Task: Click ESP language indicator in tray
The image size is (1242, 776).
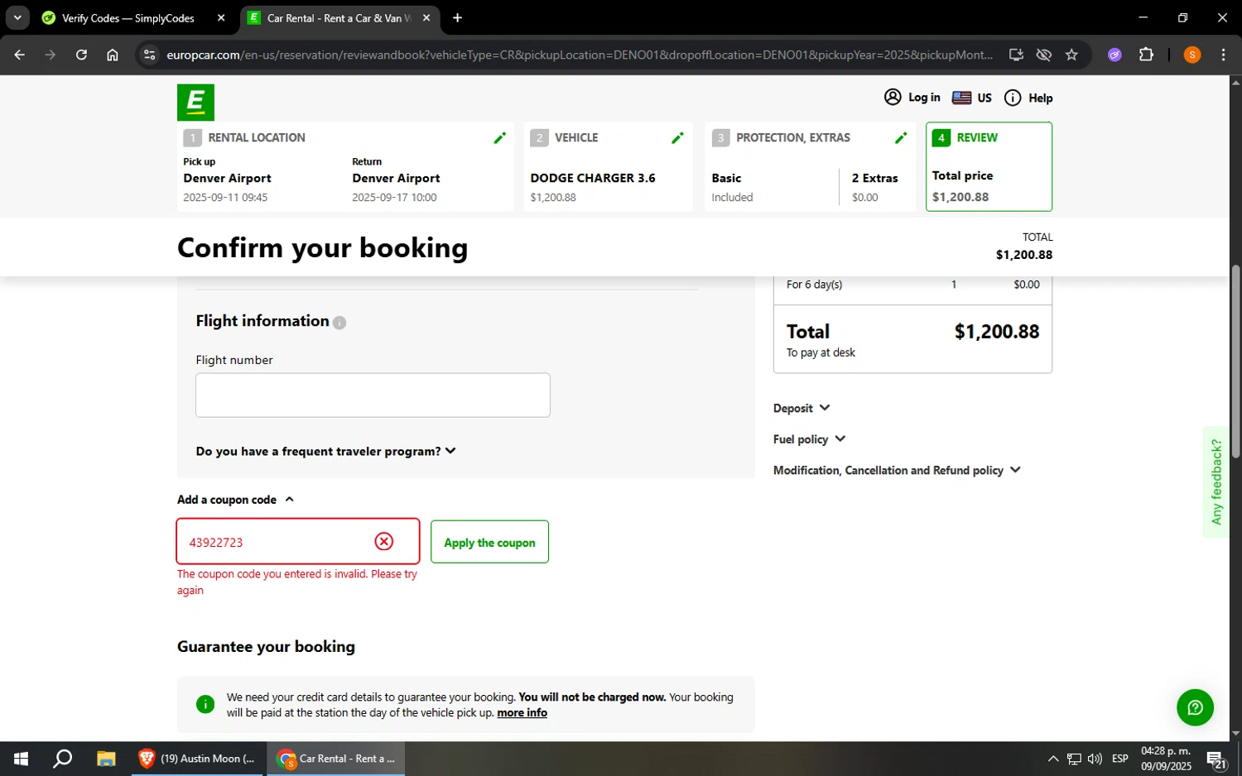Action: pos(1120,759)
